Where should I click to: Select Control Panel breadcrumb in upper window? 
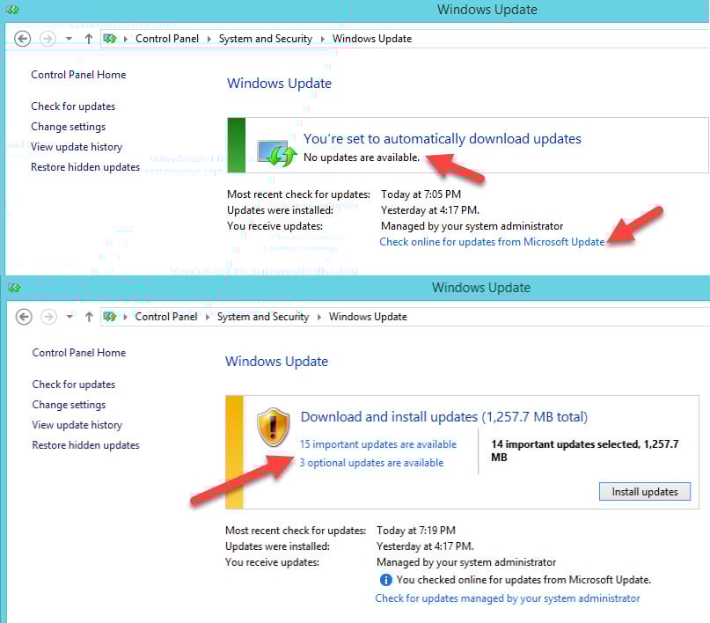tap(167, 39)
